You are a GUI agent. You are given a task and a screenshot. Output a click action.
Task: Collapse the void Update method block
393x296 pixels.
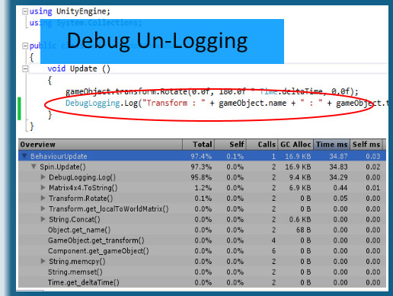(x=25, y=68)
